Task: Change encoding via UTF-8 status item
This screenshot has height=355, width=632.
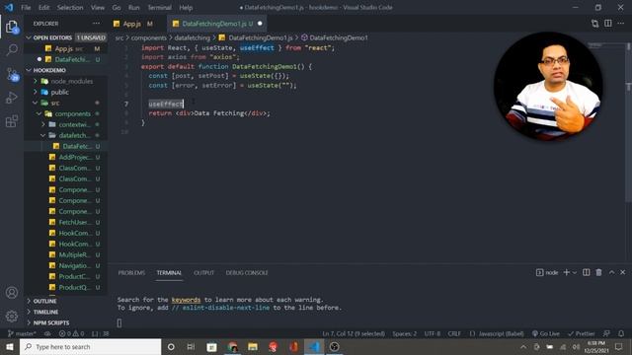Action: point(433,333)
